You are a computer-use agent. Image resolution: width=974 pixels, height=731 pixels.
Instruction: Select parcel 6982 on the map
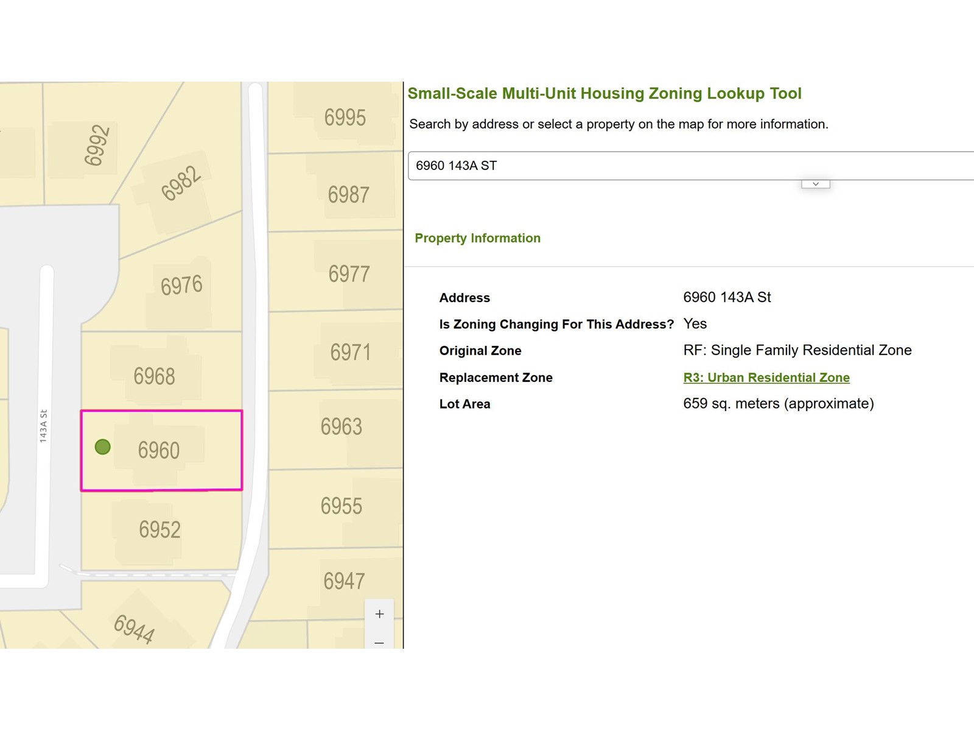tap(181, 183)
